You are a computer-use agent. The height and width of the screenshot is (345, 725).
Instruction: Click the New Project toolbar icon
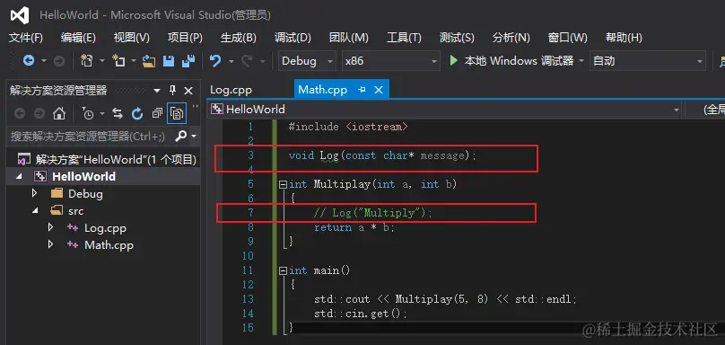coord(87,61)
